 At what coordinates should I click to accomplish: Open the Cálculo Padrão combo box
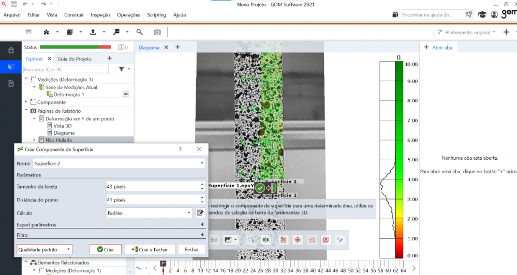pyautogui.click(x=149, y=212)
